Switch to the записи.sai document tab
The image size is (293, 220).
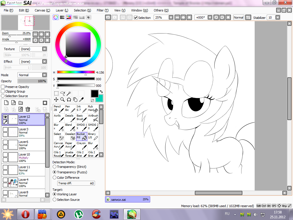coord(128,199)
